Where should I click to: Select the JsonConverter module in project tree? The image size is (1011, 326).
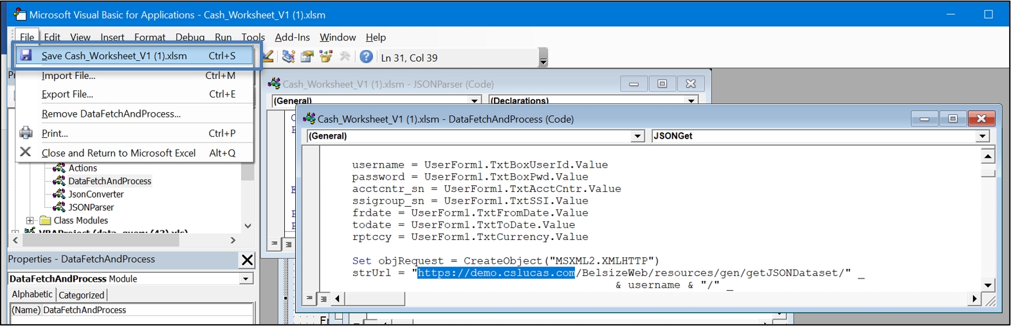point(96,194)
